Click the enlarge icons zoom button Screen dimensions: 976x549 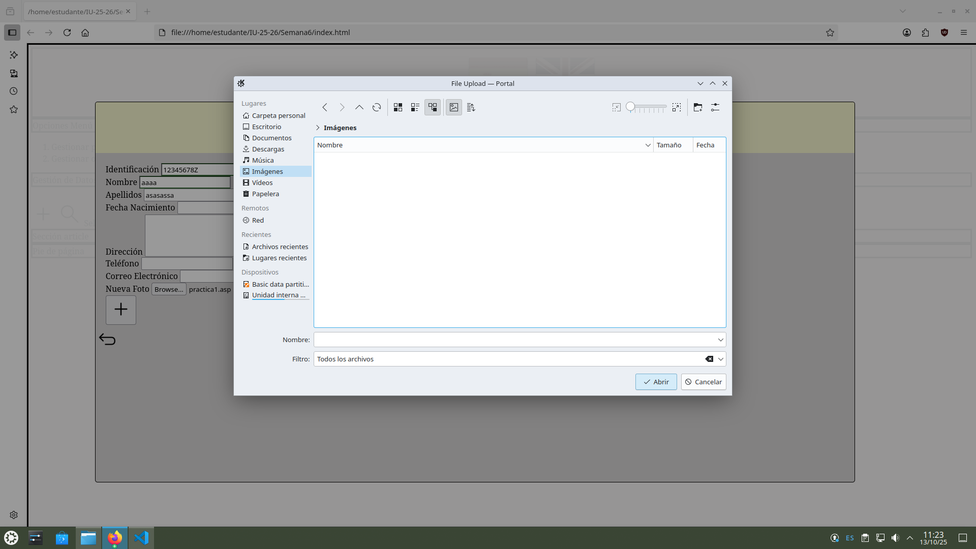point(676,107)
